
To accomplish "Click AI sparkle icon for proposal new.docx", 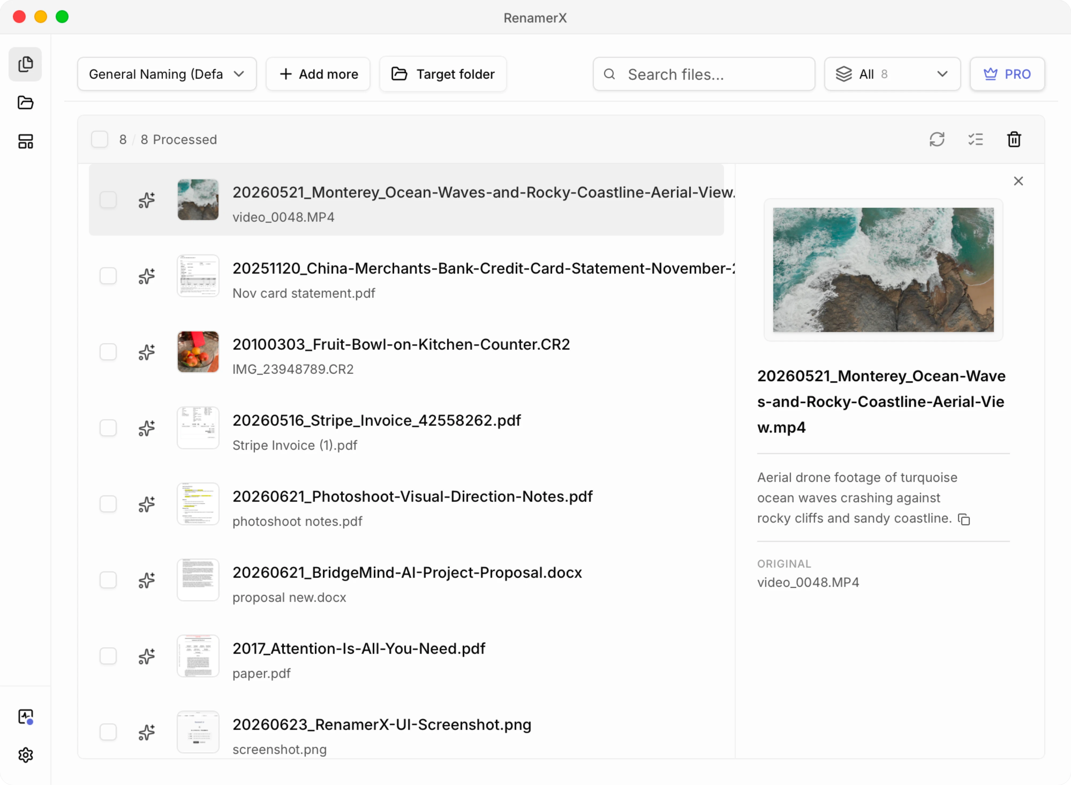I will (146, 580).
